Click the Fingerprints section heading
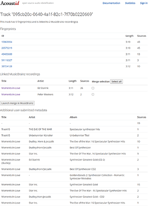The width and height of the screenshot is (150, 206). [8, 29]
